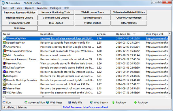Viewport: 173px width, 111px height.
Task: Open the nirsoft.net link in status bar
Action: tap(95, 107)
